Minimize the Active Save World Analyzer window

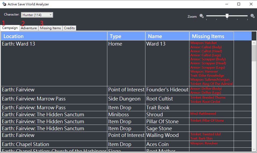pos(227,4)
